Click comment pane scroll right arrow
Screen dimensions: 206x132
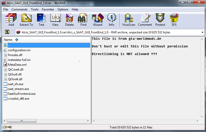(x=198, y=121)
